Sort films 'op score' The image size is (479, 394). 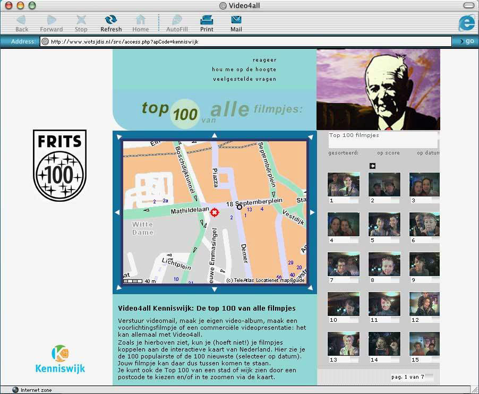pos(388,153)
